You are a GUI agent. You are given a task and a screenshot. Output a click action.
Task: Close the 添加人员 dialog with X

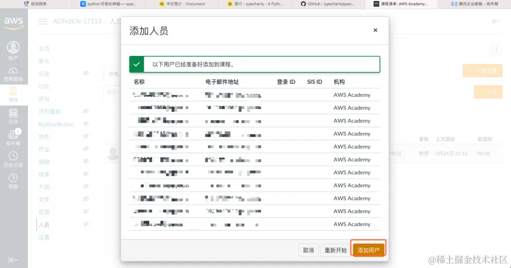click(375, 30)
